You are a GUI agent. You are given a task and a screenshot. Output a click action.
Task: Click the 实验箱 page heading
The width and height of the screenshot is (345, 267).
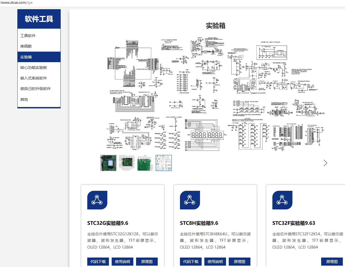(215, 26)
